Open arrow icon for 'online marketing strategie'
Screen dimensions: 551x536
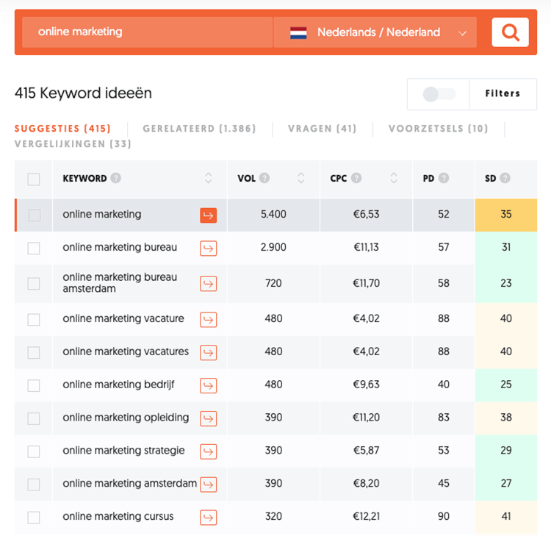coord(209,451)
